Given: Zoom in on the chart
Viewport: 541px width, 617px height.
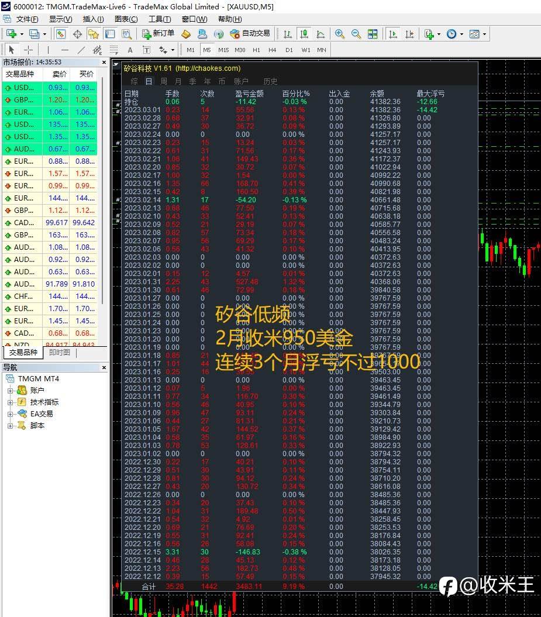Looking at the screenshot, I should click(x=340, y=34).
